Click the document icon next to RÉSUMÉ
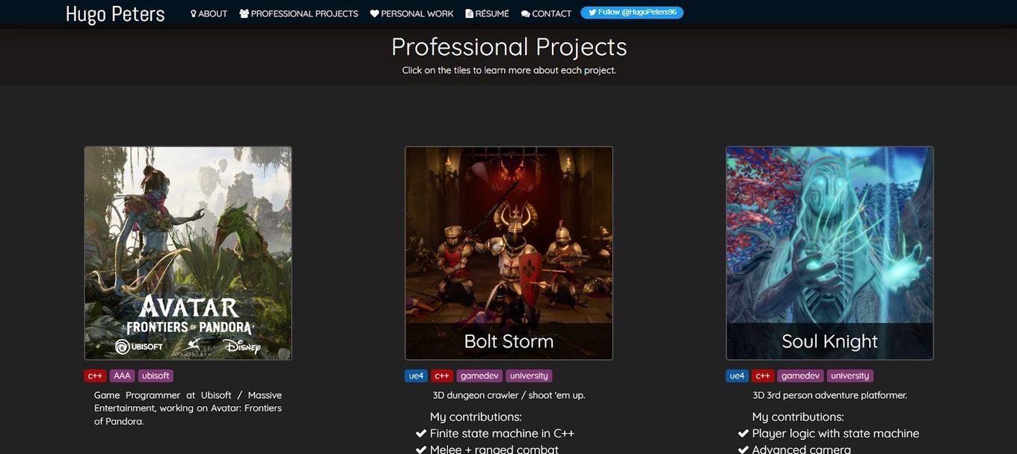The image size is (1017, 454). 469,13
